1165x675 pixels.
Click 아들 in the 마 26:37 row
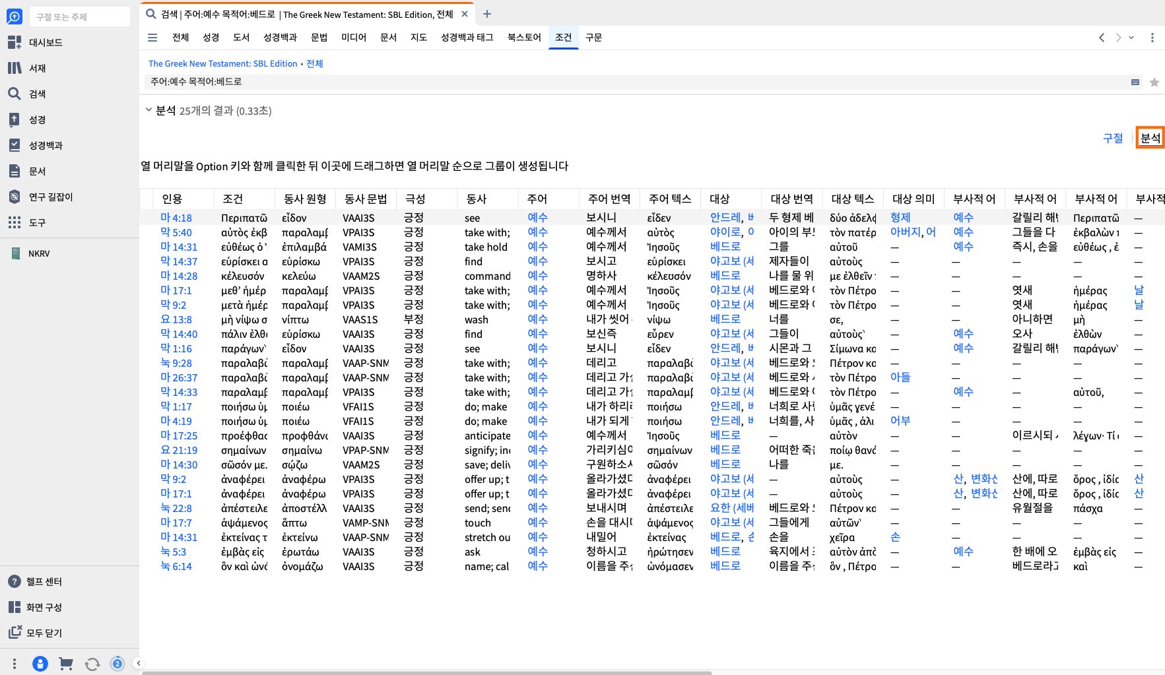900,377
